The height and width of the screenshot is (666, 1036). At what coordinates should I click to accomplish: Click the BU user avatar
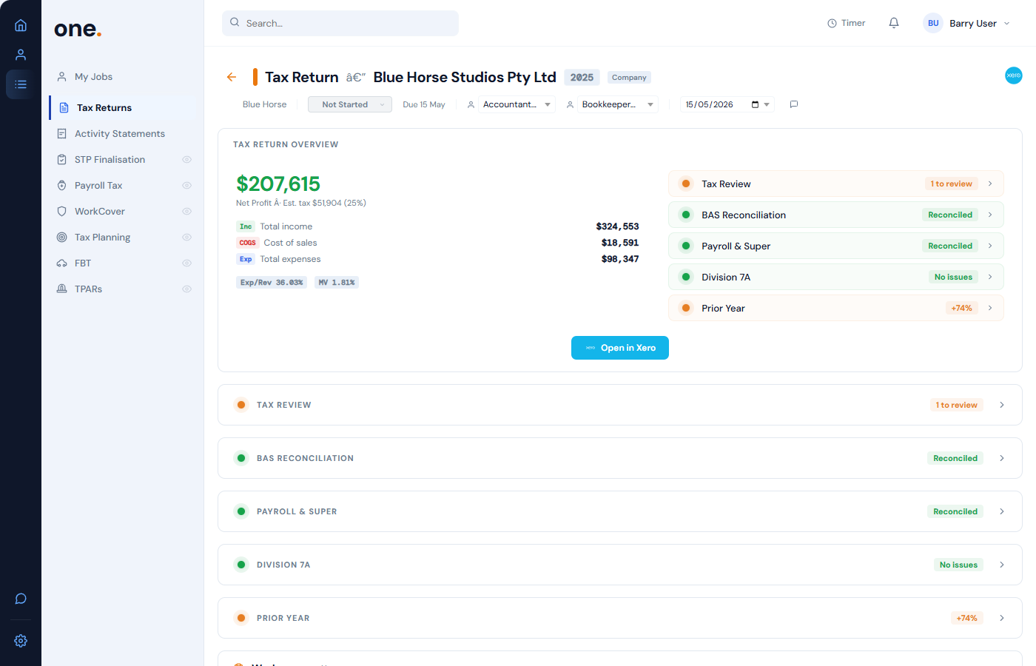[933, 23]
